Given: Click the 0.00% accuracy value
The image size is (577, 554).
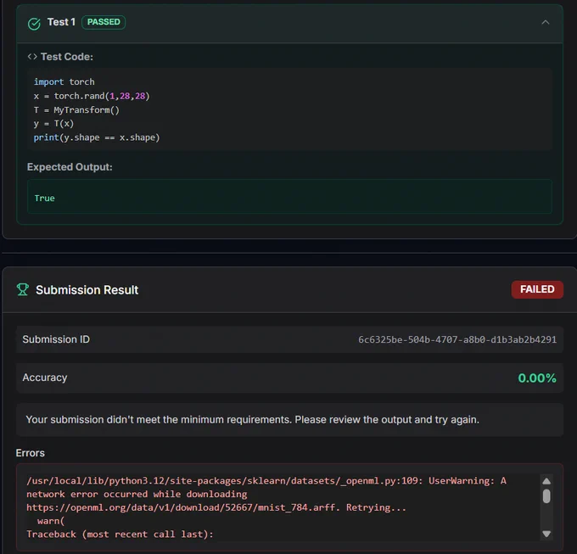Looking at the screenshot, I should [x=537, y=378].
